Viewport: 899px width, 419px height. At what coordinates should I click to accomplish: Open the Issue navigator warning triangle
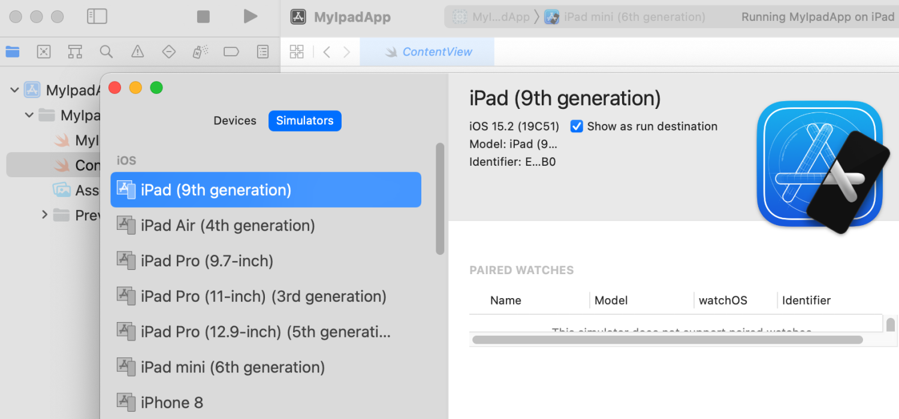coord(137,51)
